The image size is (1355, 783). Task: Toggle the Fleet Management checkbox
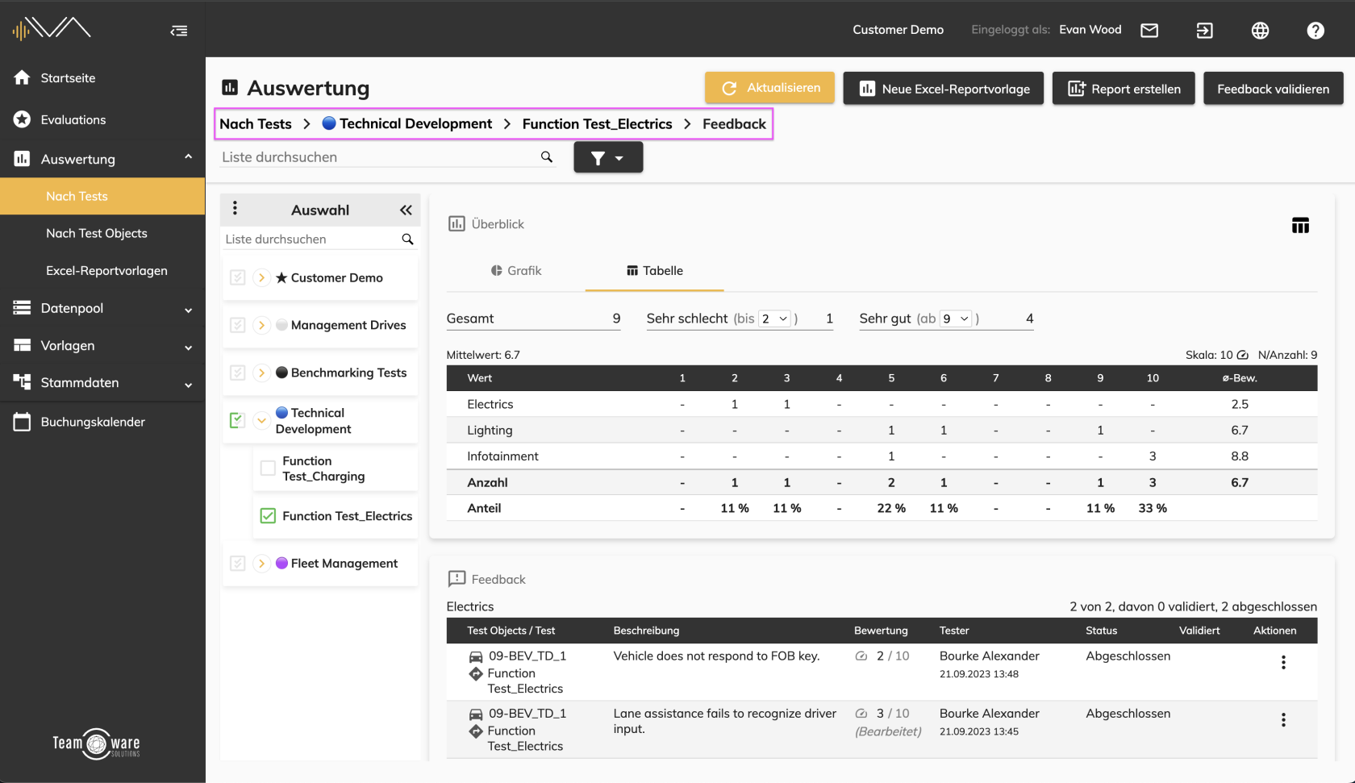237,564
